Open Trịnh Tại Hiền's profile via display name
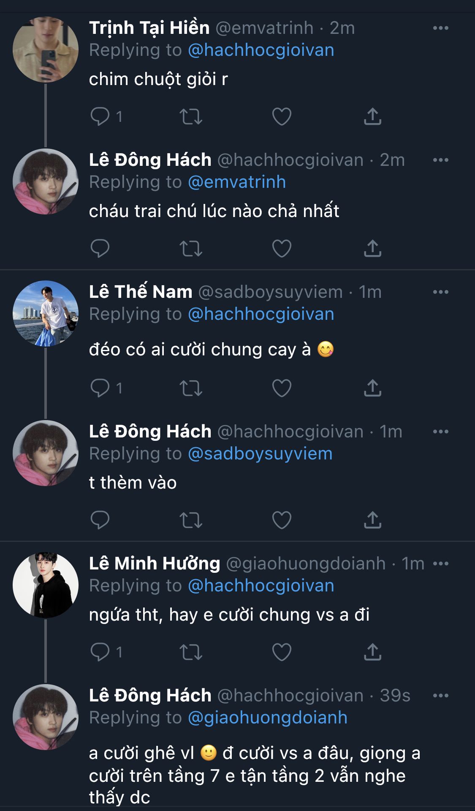The width and height of the screenshot is (475, 811). [149, 28]
